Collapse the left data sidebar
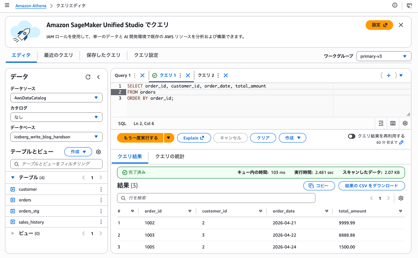The image size is (418, 258). pos(98,76)
